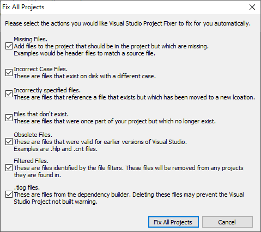Click the 'Filtered Files.' heading label
This screenshot has width=261, height=232.
click(x=31, y=161)
